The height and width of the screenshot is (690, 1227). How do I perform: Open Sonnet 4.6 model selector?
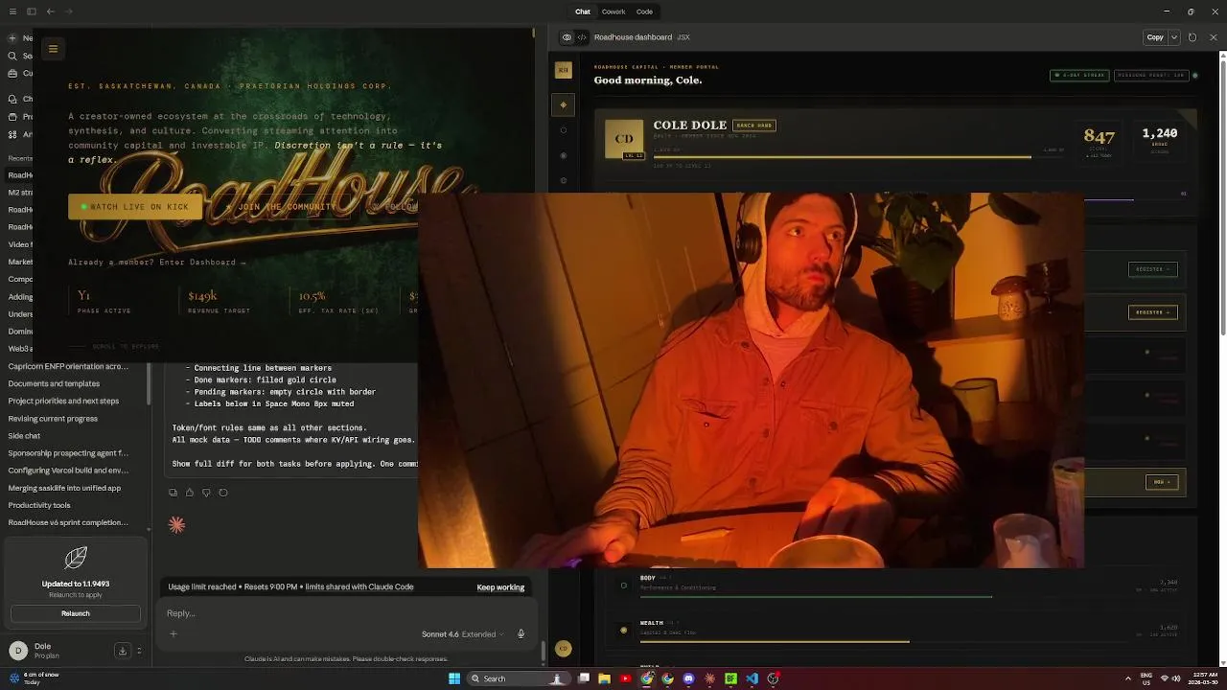tap(462, 634)
